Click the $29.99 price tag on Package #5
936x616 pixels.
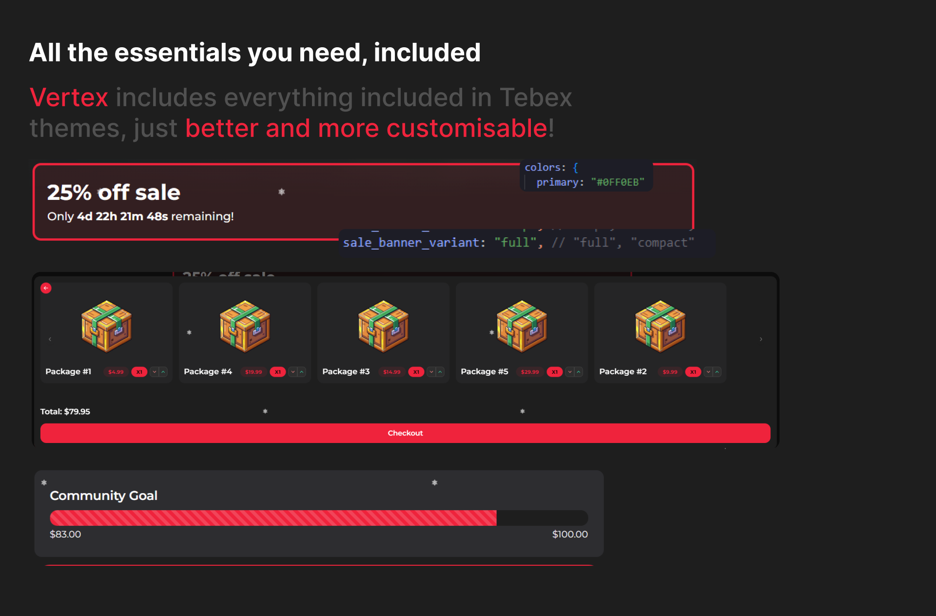click(530, 372)
